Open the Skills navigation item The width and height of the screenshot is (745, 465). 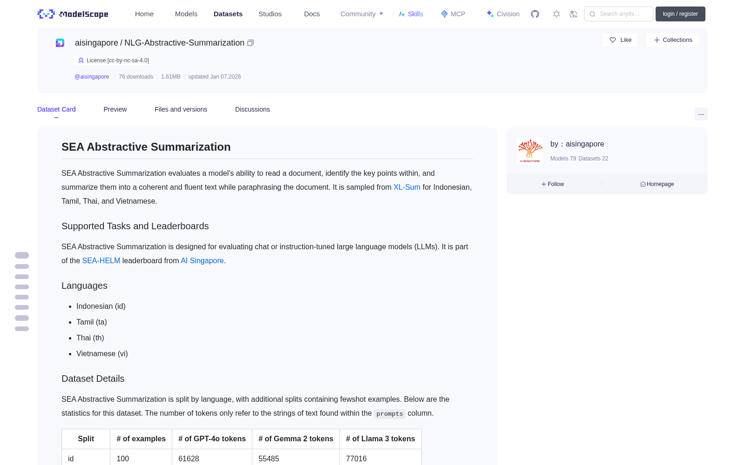411,14
